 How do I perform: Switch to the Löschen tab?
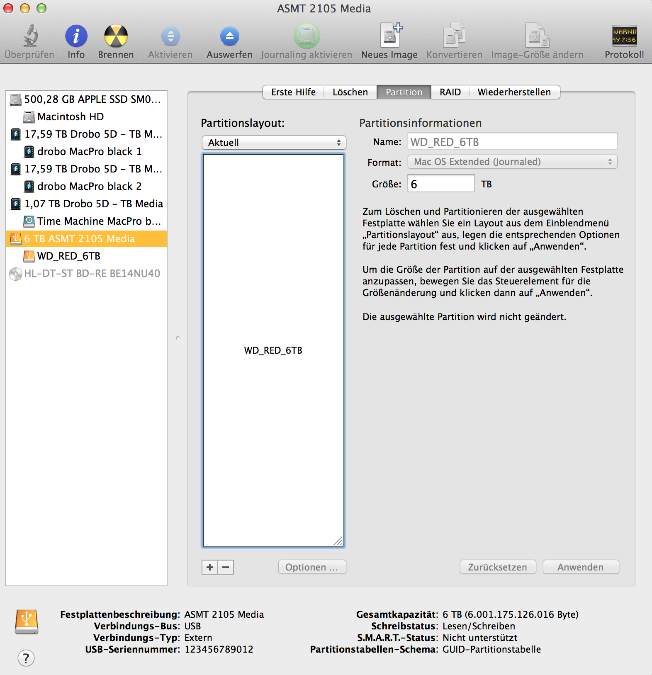click(x=350, y=92)
